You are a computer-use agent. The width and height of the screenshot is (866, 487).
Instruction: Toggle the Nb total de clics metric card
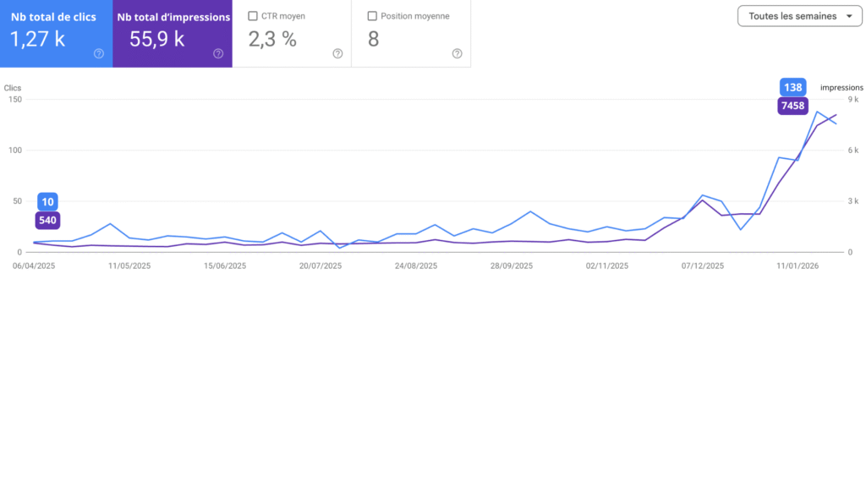[x=56, y=33]
